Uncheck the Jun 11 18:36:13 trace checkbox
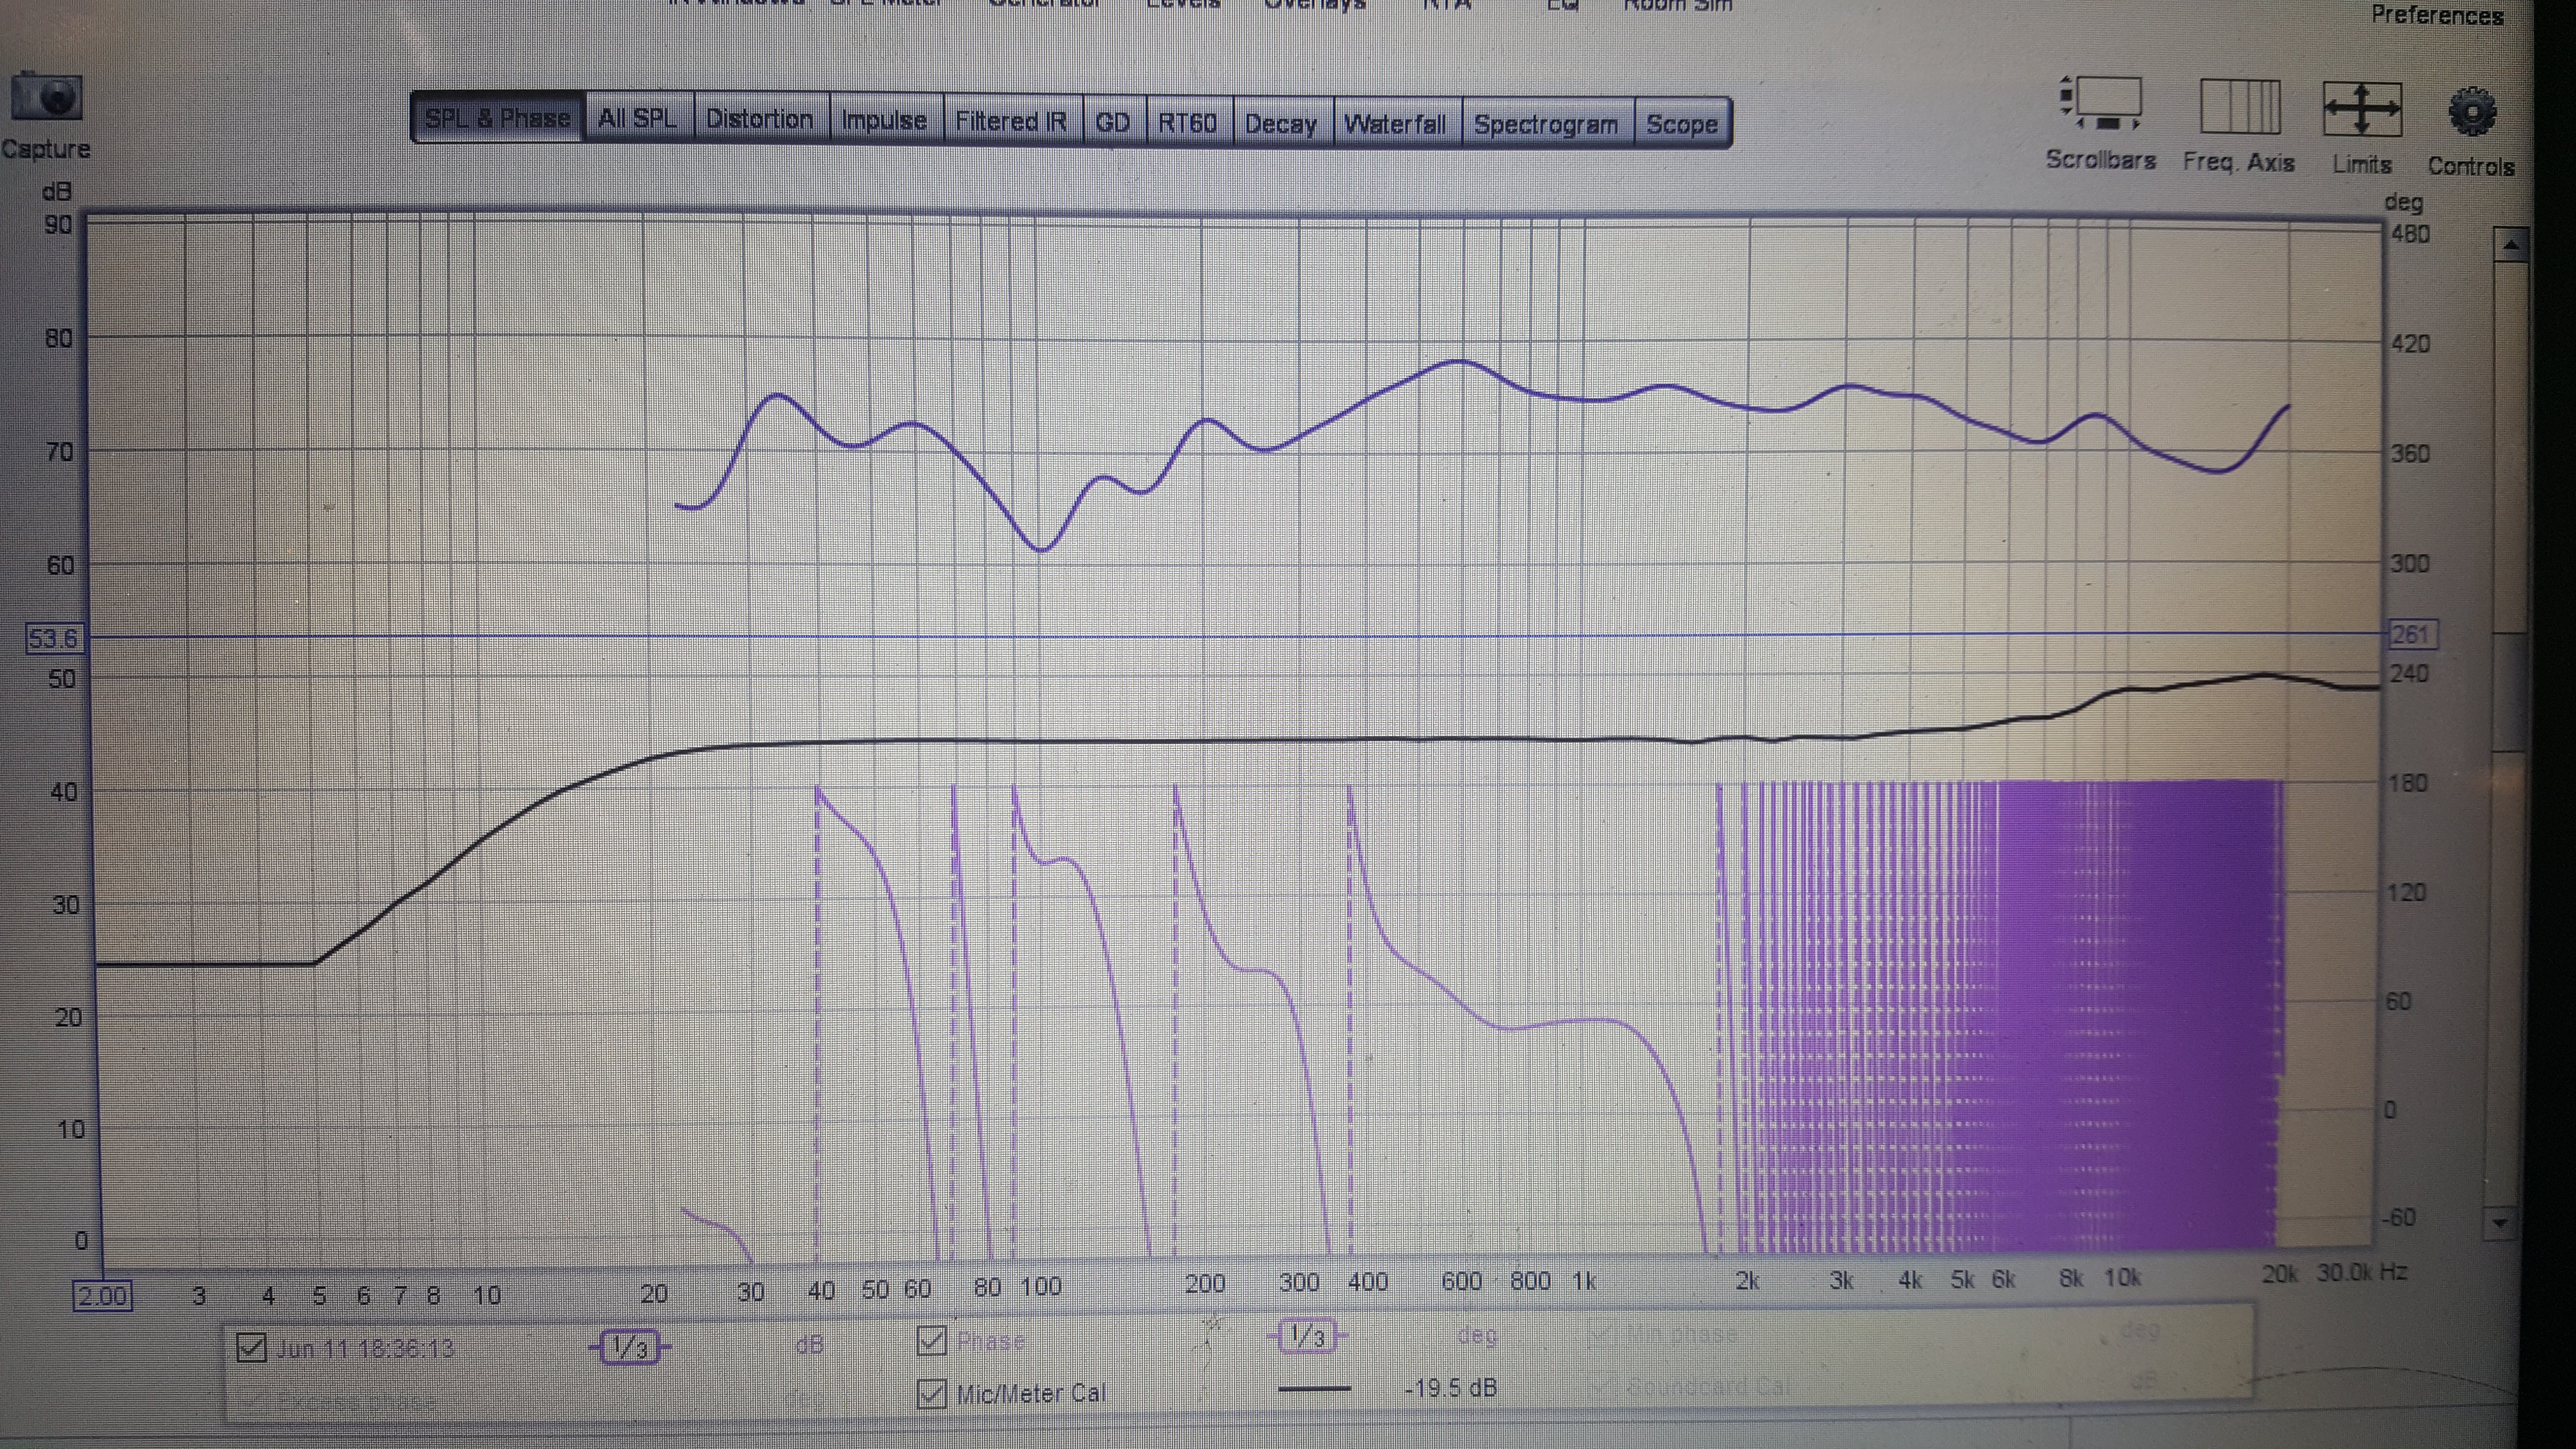The height and width of the screenshot is (1449, 2576). tap(251, 1347)
